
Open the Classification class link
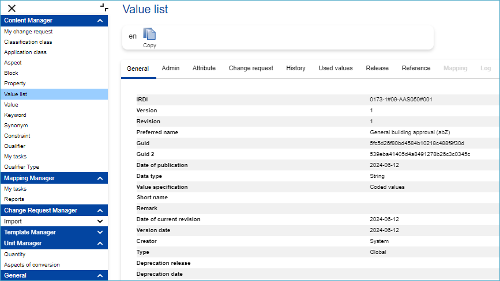point(28,42)
